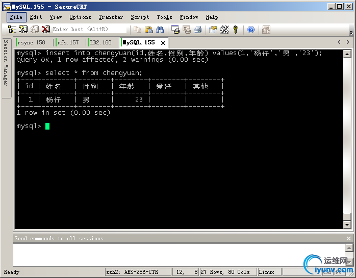Click the Quick Connect lightning icon
Viewport: 356px width, 278px height.
[23, 30]
